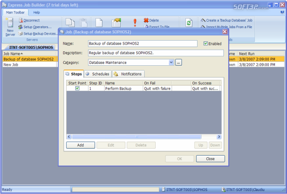
Task: Click the Start Point column header
Action: [x=77, y=83]
